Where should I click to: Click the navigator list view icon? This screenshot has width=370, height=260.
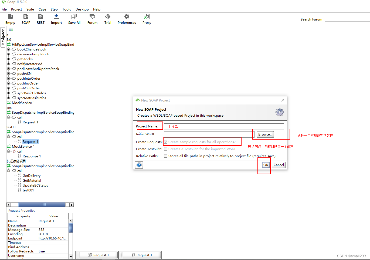click(x=11, y=29)
